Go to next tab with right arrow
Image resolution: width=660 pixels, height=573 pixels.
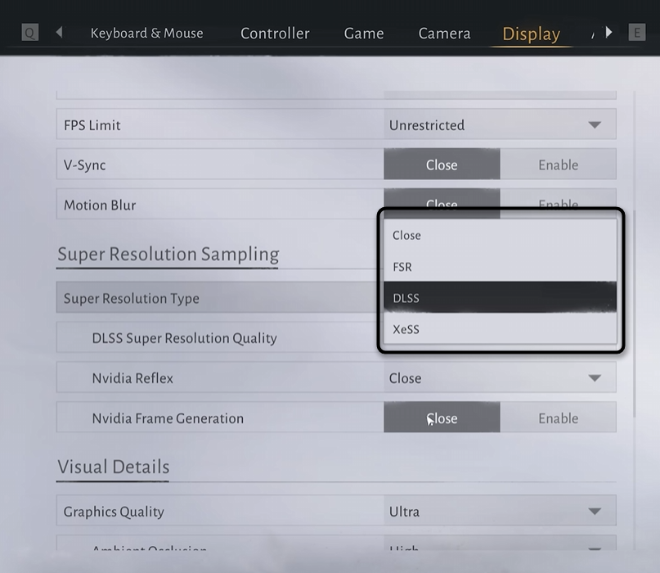click(608, 32)
